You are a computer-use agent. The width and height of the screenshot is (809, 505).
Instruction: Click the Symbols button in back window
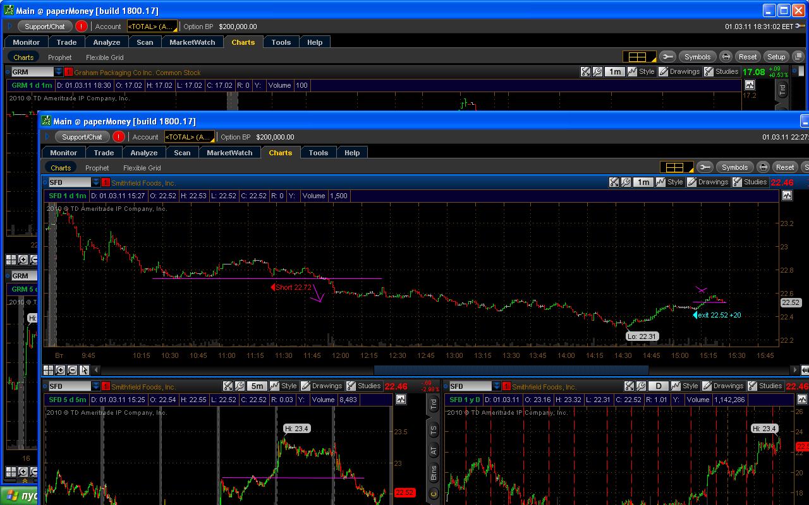pyautogui.click(x=697, y=57)
